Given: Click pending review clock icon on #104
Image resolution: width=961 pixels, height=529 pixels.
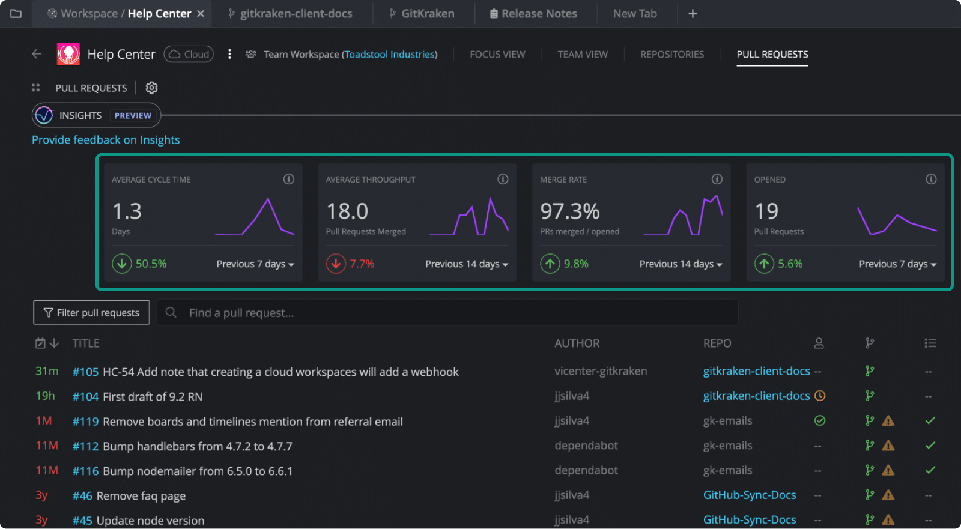Looking at the screenshot, I should [x=819, y=396].
